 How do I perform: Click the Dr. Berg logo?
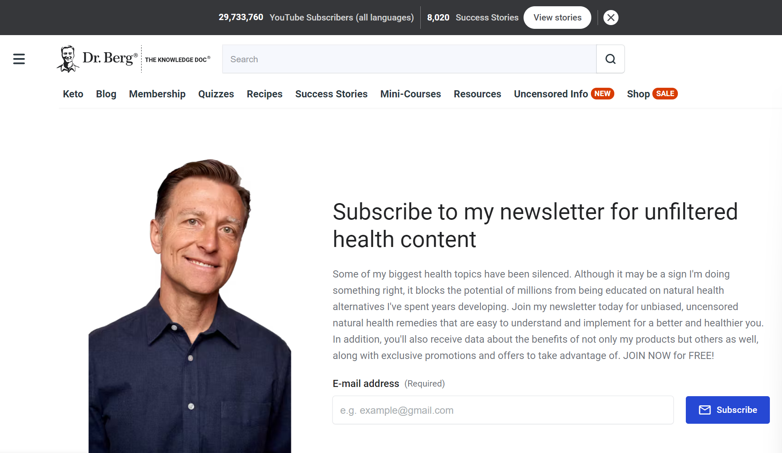[x=133, y=59]
